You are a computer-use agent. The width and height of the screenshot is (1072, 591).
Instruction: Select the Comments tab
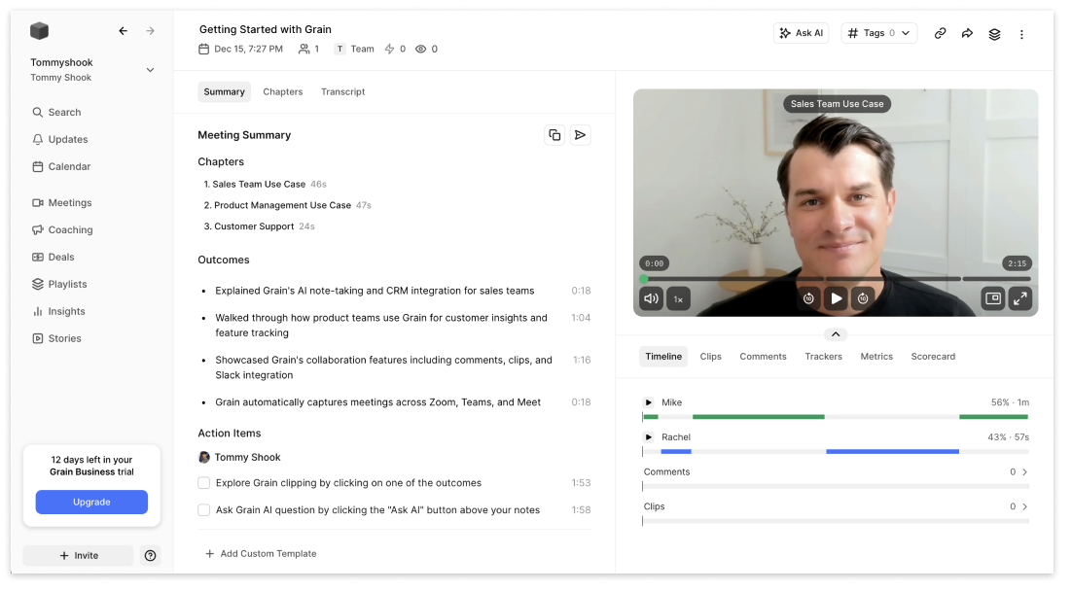pos(763,357)
